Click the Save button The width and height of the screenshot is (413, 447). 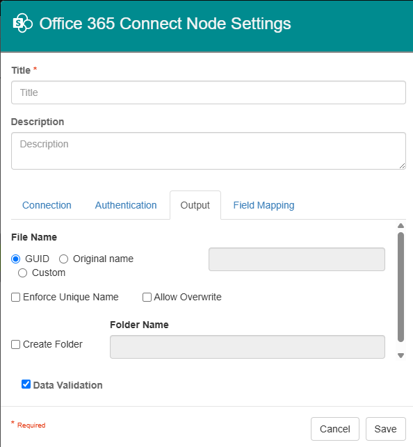coord(386,429)
